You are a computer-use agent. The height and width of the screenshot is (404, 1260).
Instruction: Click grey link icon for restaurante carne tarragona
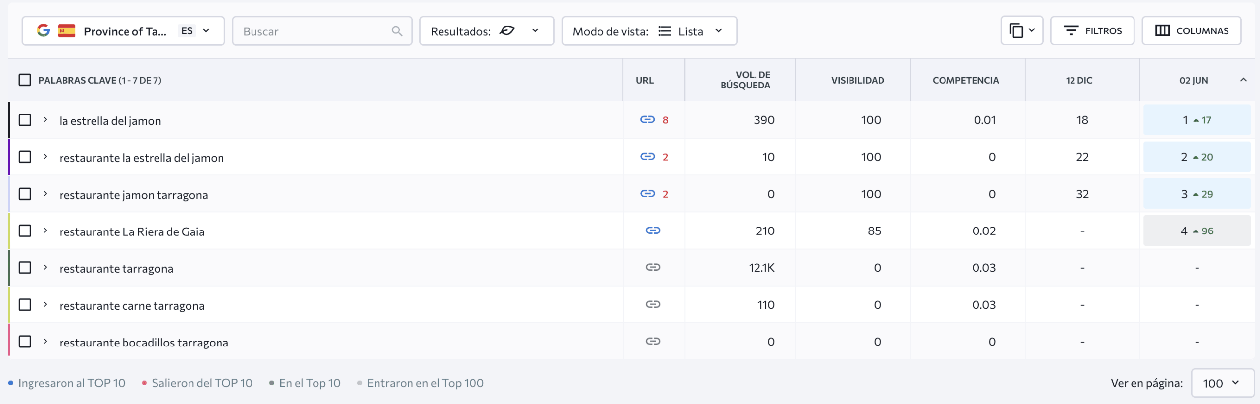[x=653, y=304]
